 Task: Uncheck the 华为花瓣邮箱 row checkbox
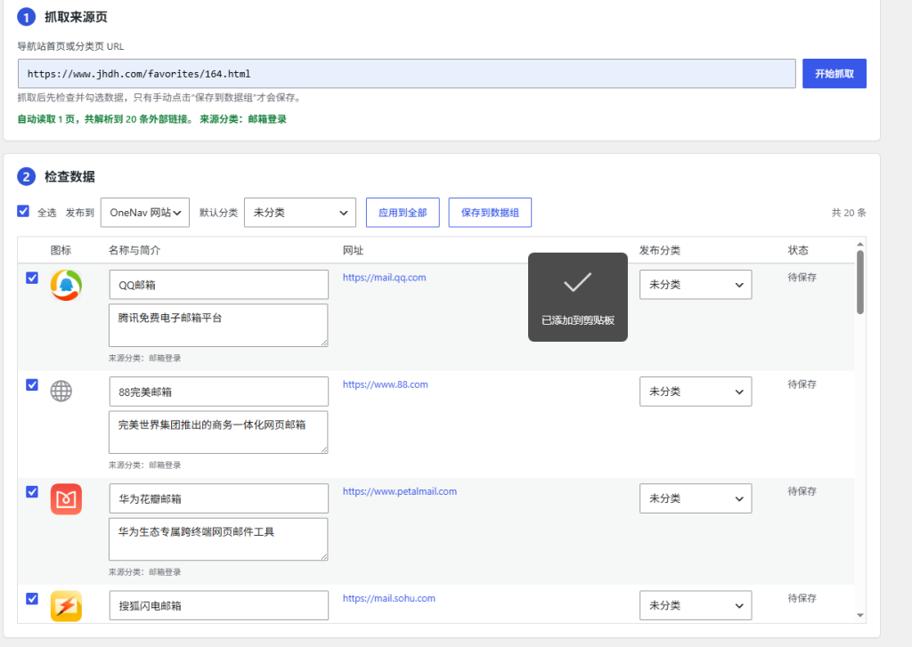pos(32,492)
